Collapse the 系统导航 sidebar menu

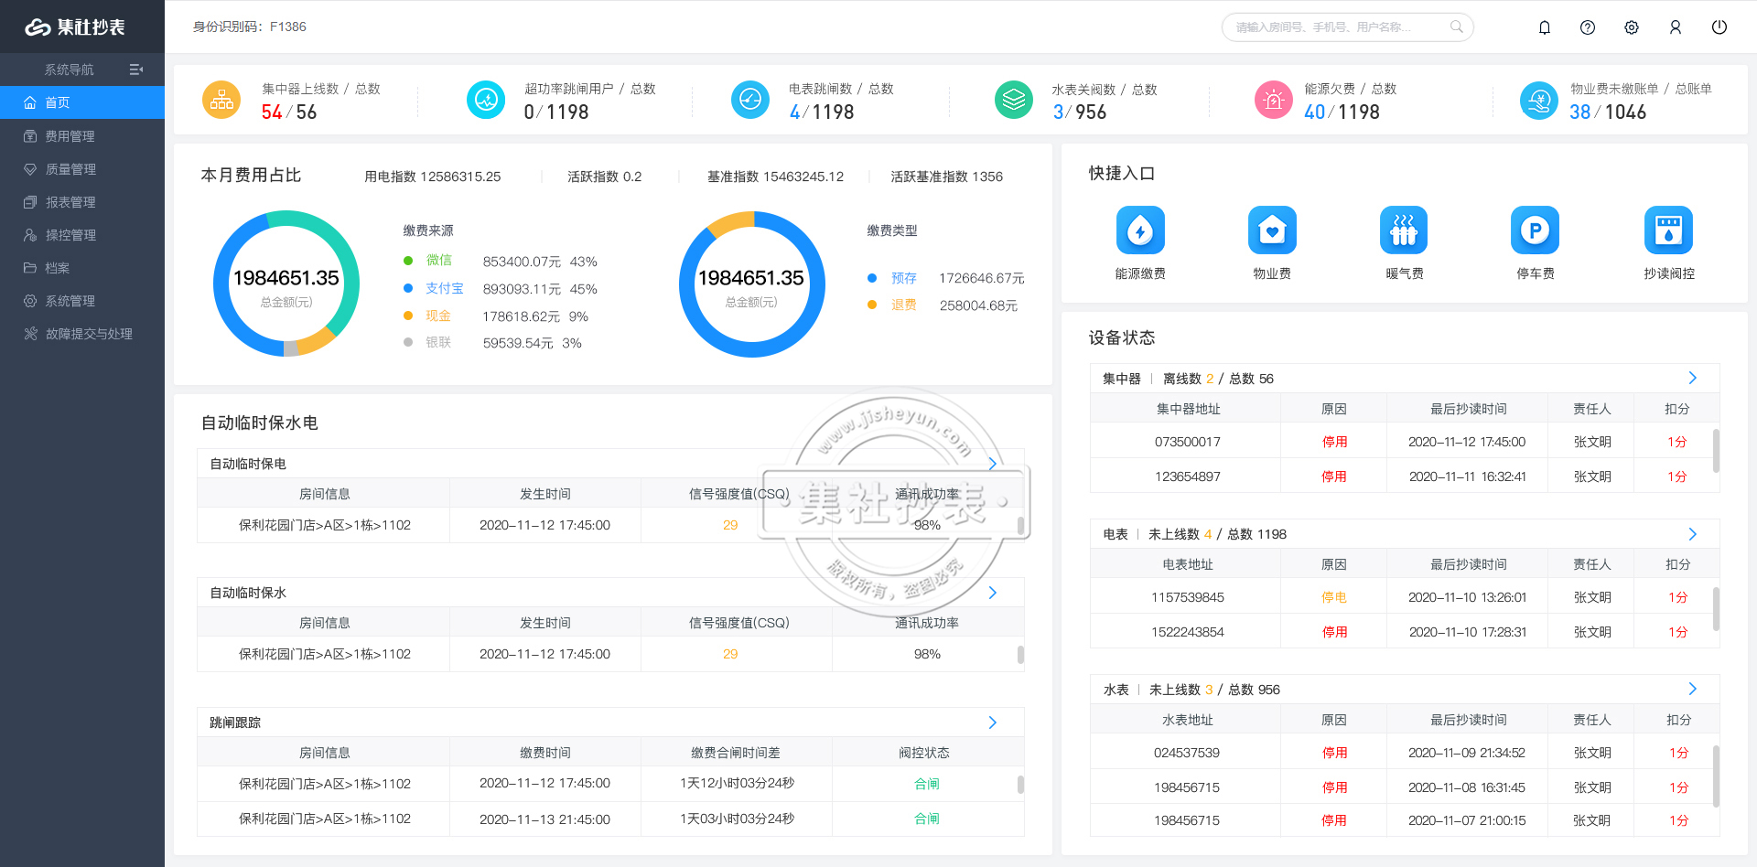(136, 70)
